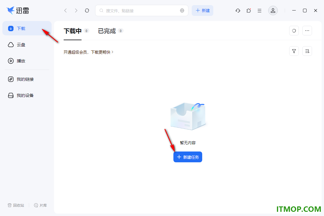The width and height of the screenshot is (324, 216).
Task: Click the power schedule icon button
Action: [294, 31]
